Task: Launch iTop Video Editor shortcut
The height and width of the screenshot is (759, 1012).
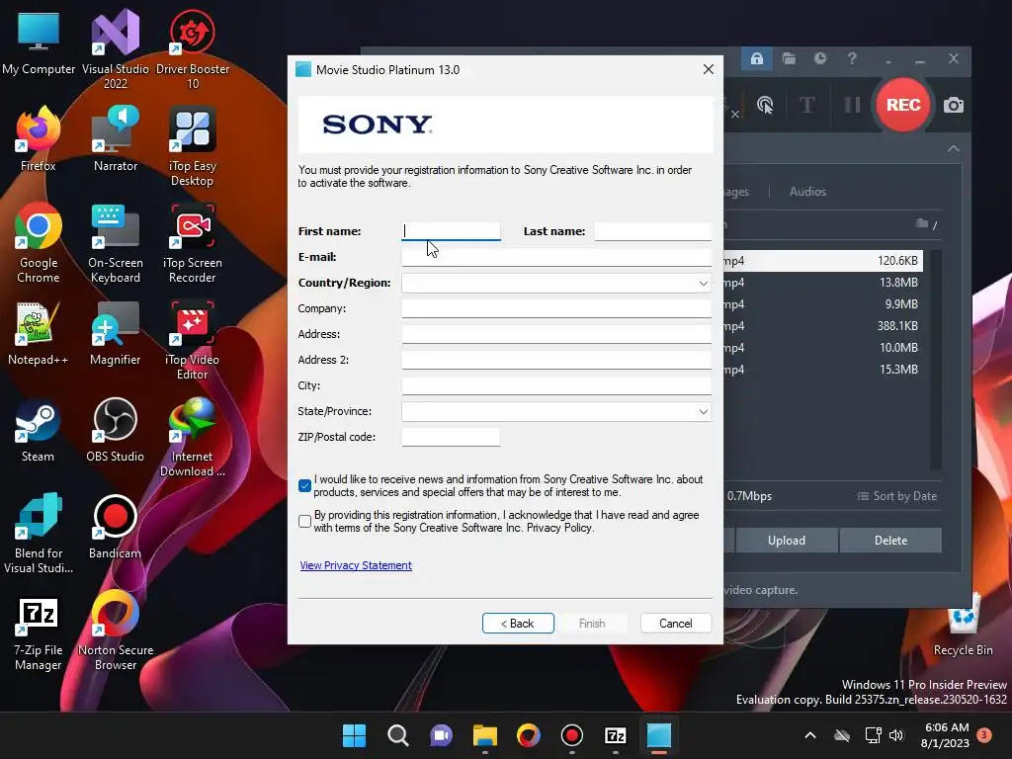Action: tap(193, 340)
